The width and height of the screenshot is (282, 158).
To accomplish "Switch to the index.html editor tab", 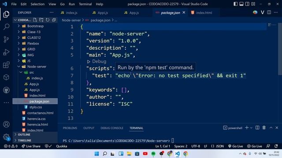I will (x=204, y=13).
